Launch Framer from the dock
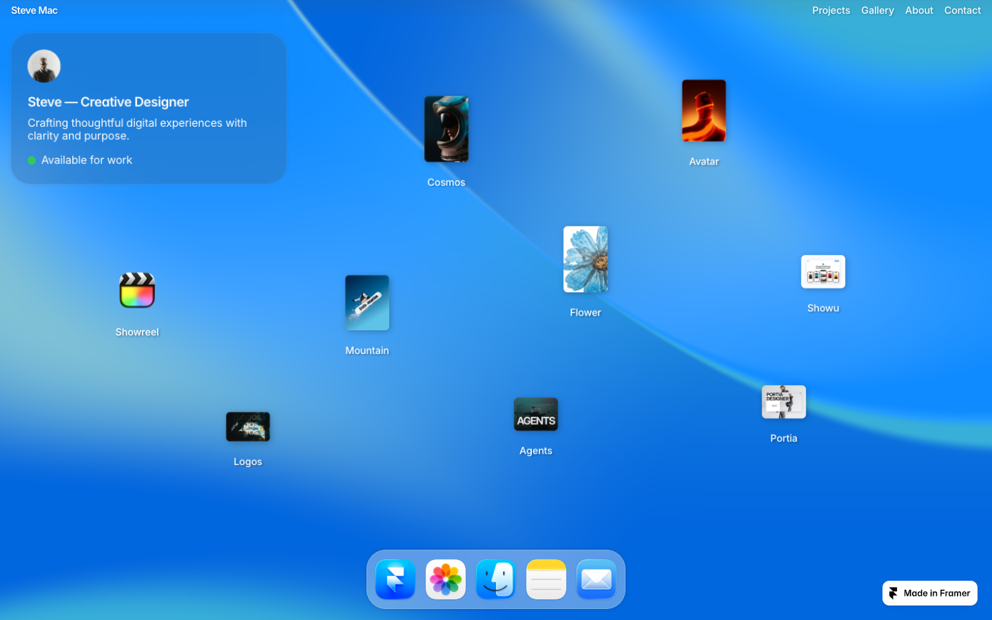The height and width of the screenshot is (620, 992). [395, 579]
